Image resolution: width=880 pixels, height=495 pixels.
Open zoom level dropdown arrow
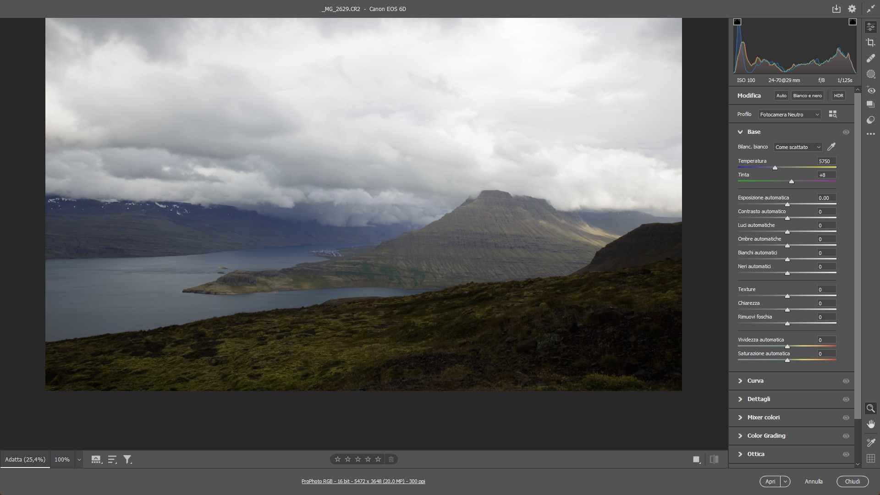(79, 459)
